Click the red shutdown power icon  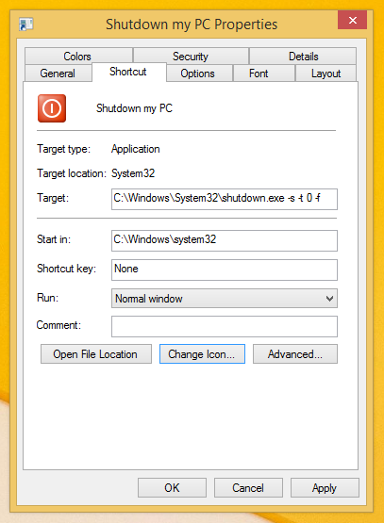52,108
